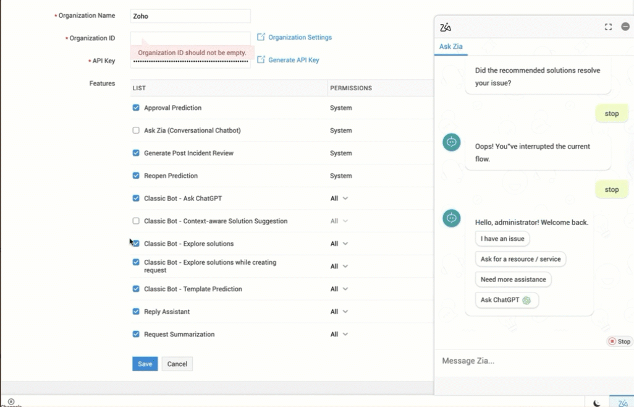Open permissions dropdown for Classic Bot - Ask ChatGPT
634x407 pixels.
[339, 199]
